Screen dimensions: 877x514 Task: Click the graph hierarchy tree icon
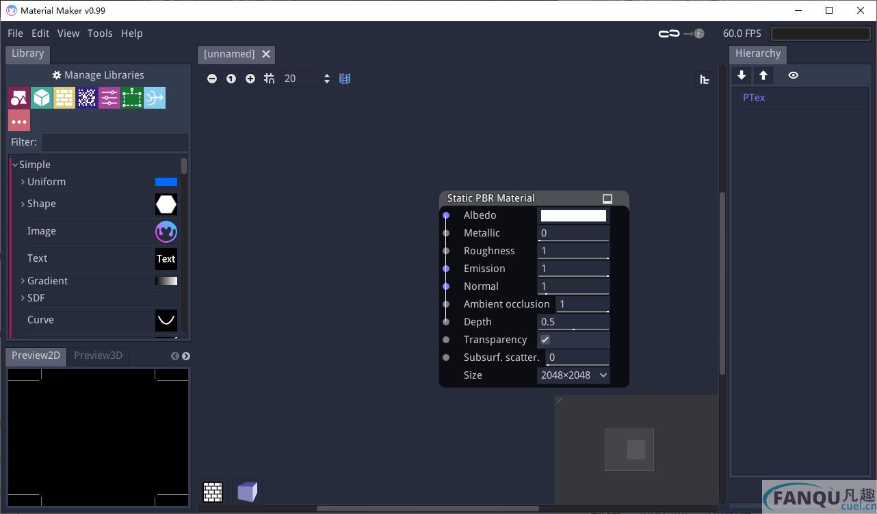pyautogui.click(x=705, y=80)
